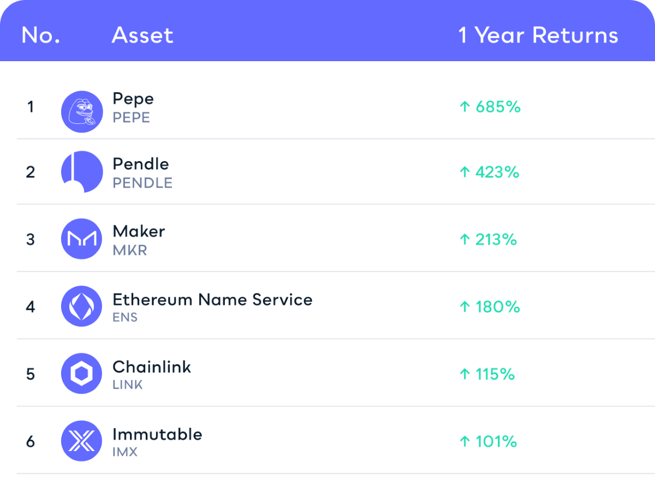
Task: Click the green arrow beside 685%
Action: coord(465,106)
